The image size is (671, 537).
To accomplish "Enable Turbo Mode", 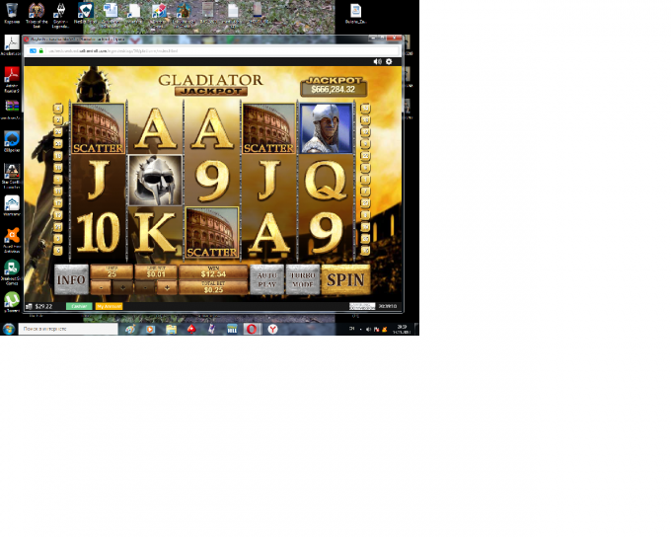I will [303, 279].
